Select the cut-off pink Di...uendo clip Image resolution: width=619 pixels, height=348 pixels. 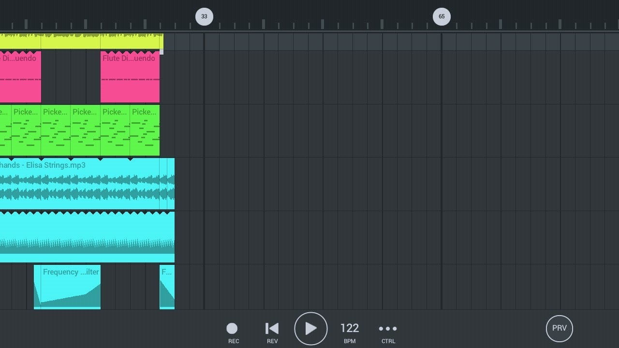(20, 77)
